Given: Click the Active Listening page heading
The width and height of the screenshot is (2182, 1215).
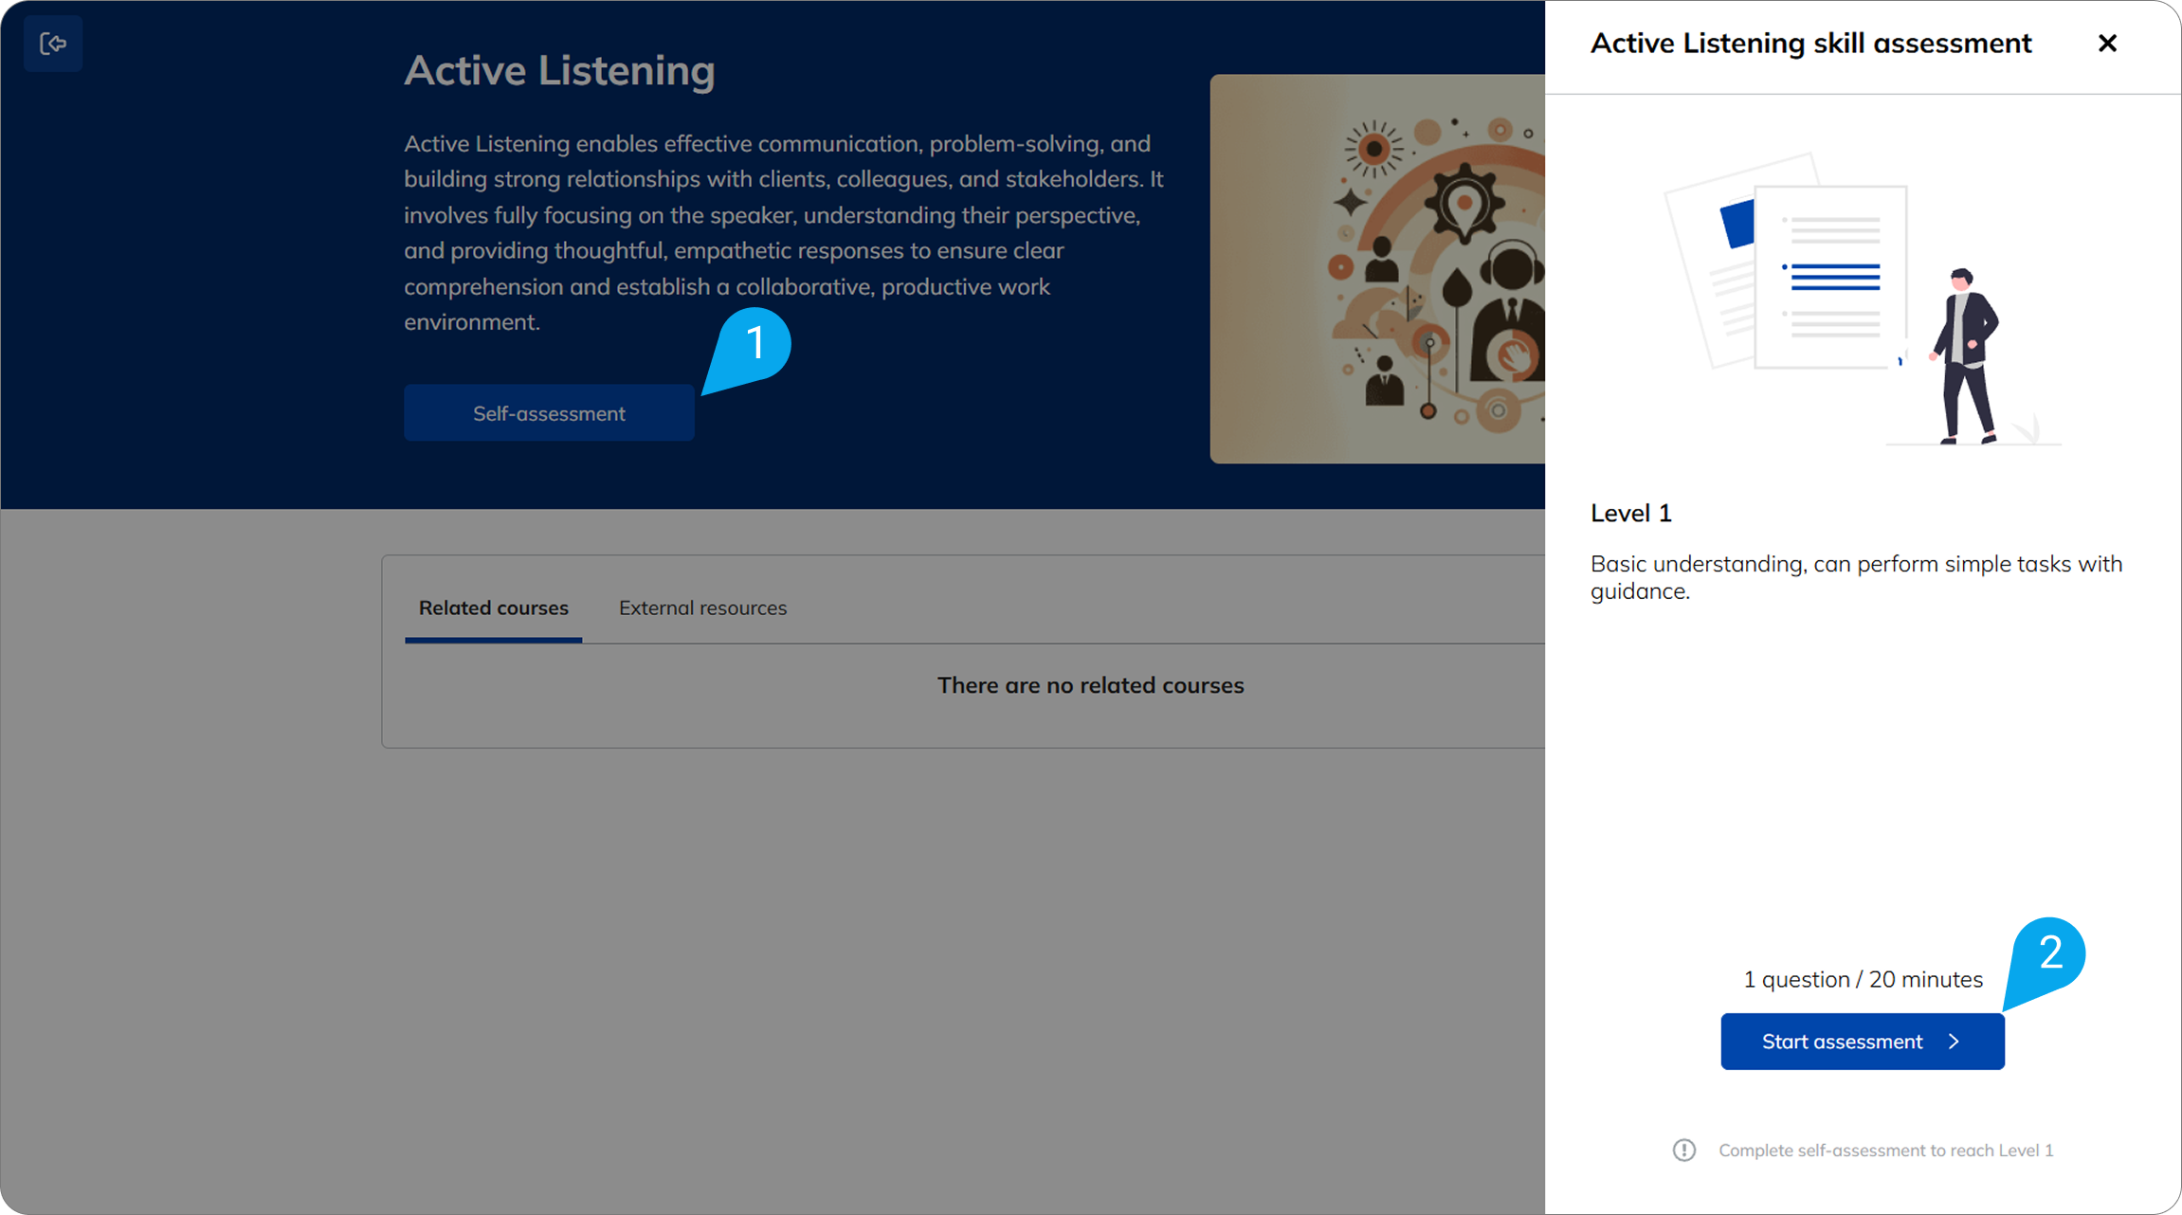Looking at the screenshot, I should 559,71.
